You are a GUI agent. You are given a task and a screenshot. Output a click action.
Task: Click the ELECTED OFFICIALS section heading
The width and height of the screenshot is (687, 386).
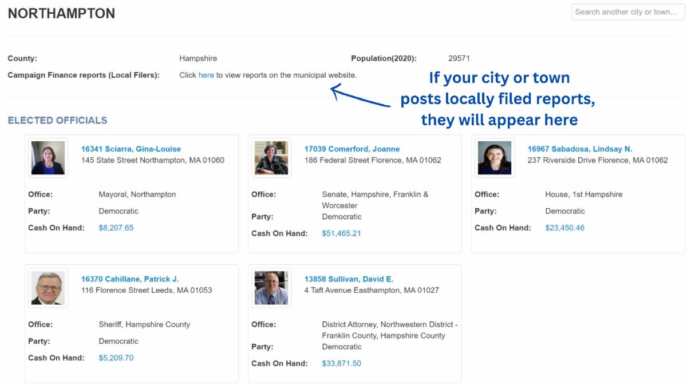(57, 120)
